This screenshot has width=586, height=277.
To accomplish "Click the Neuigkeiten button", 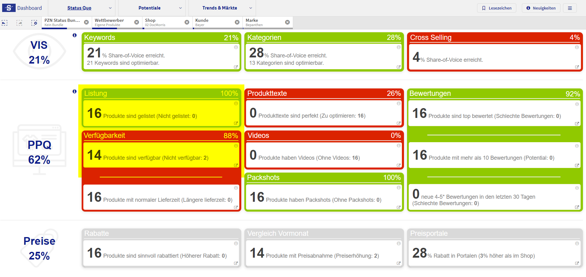I will click(x=541, y=8).
